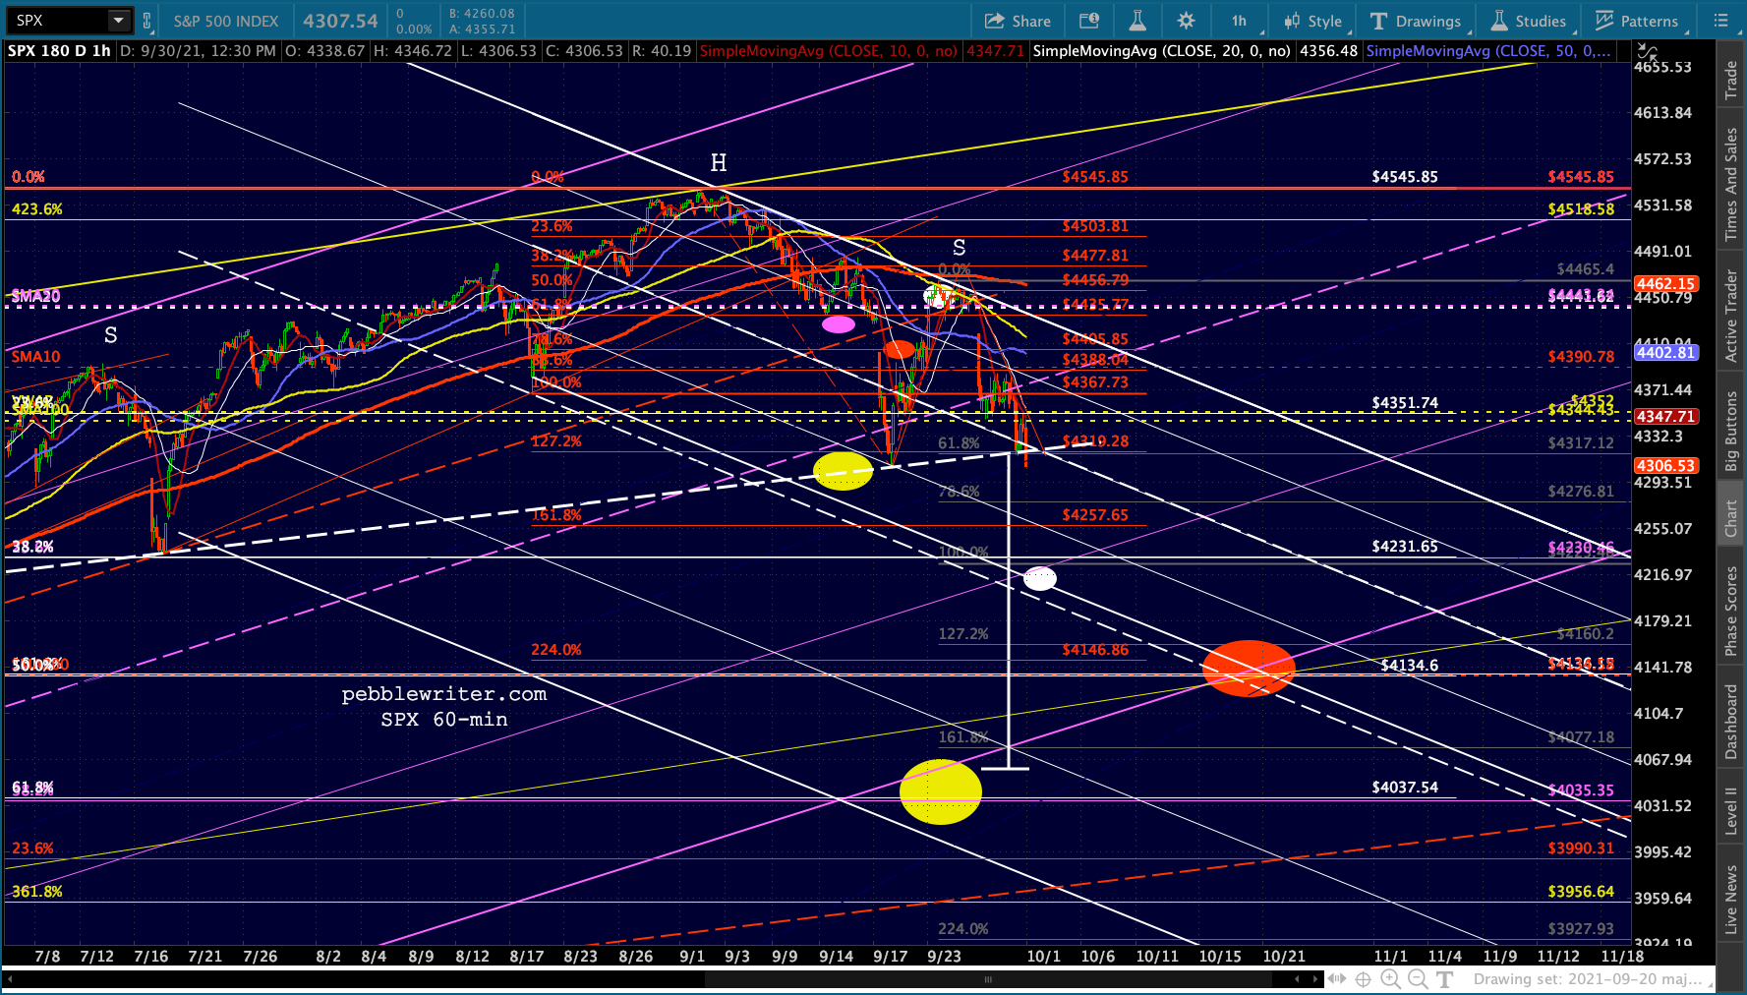Click the scrollbar right arrow
The image size is (1747, 995).
(x=1314, y=979)
